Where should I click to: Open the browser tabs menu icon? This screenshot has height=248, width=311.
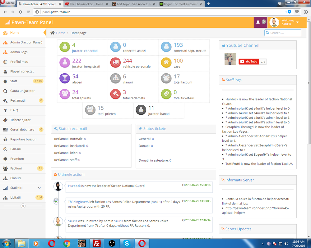(x=280, y=3)
